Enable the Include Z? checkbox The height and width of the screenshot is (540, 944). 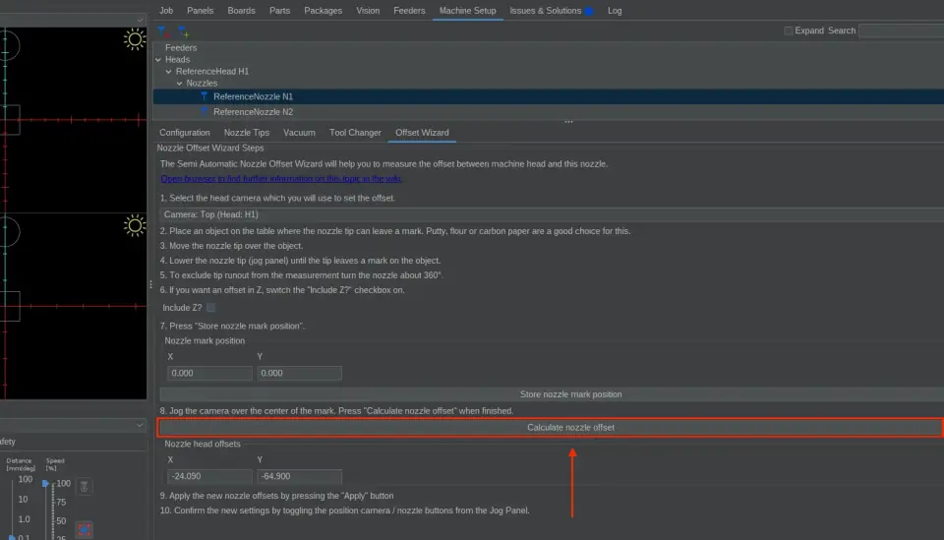click(x=210, y=308)
